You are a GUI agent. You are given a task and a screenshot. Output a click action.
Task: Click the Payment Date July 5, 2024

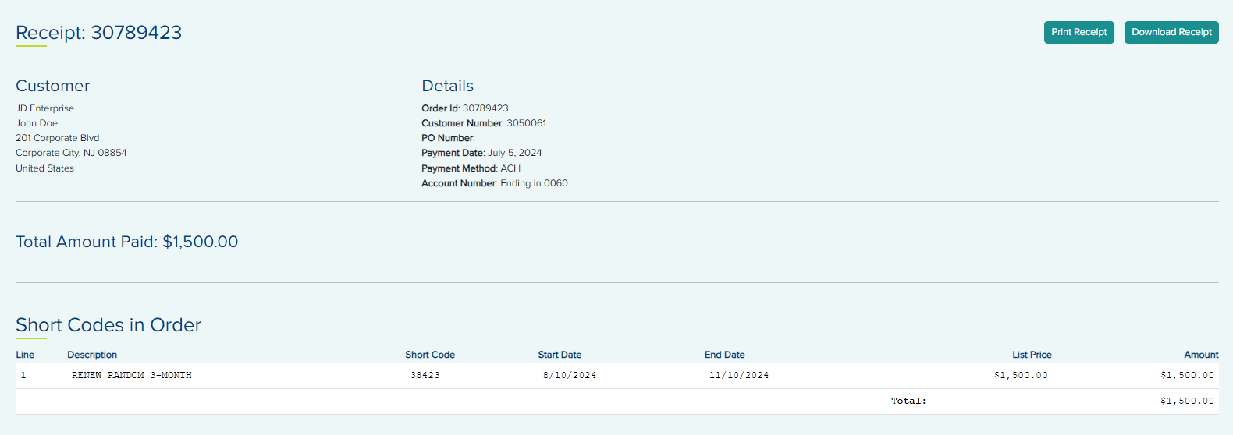coord(514,153)
